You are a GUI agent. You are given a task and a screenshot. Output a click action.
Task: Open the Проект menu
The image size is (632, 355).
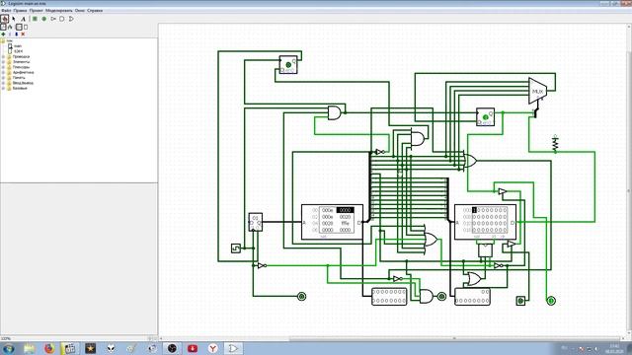(x=37, y=11)
